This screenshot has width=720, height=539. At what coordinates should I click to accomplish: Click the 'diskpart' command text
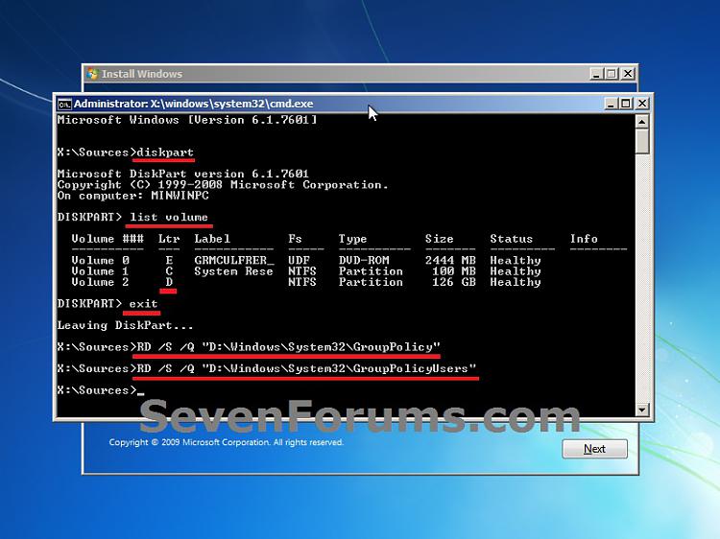[165, 152]
